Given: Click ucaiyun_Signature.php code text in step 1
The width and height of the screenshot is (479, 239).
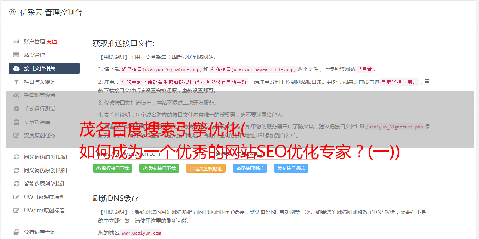Looking at the screenshot, I should pyautogui.click(x=161, y=69).
